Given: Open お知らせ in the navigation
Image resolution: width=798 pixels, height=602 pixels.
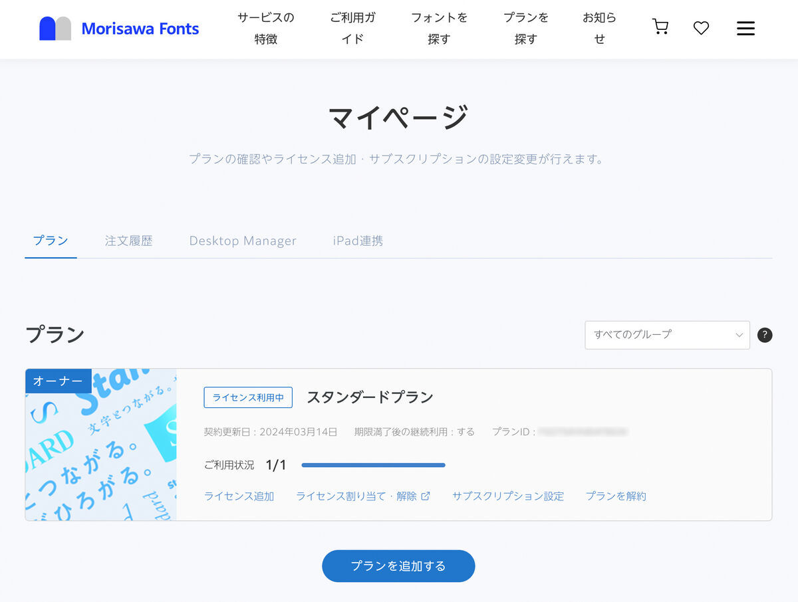Looking at the screenshot, I should click(599, 29).
